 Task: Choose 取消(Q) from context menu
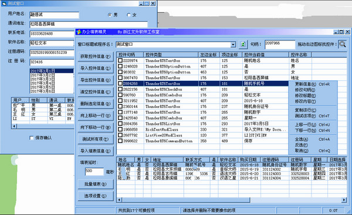pos(313,151)
